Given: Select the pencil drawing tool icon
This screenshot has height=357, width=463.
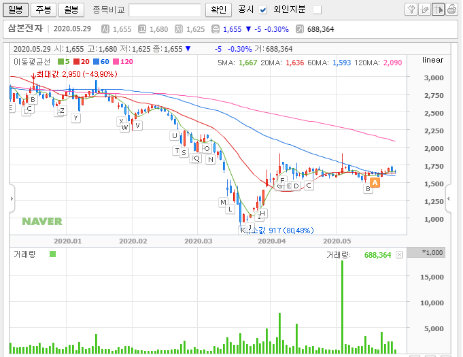Looking at the screenshot, I should (424, 10).
